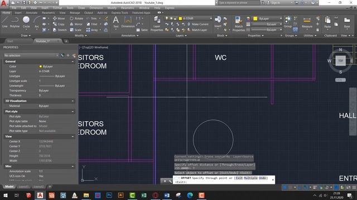This screenshot has height=200, width=357.
Task: Open the Insert block tool
Action: point(218,22)
